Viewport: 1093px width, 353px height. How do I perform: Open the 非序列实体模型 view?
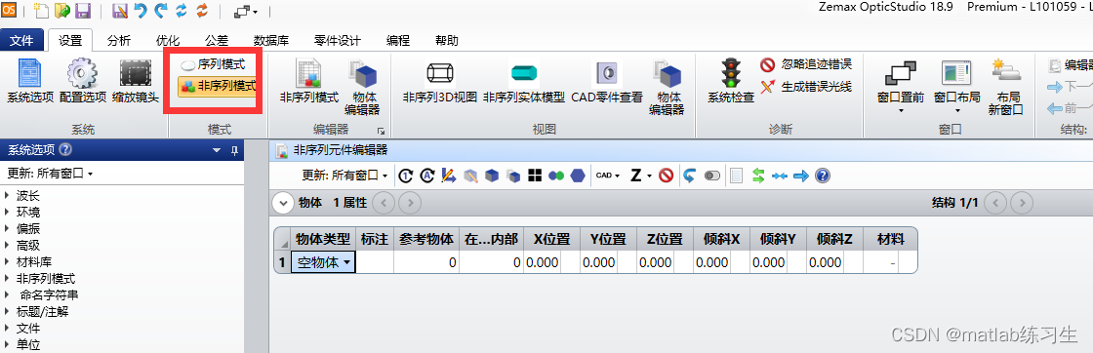point(523,82)
